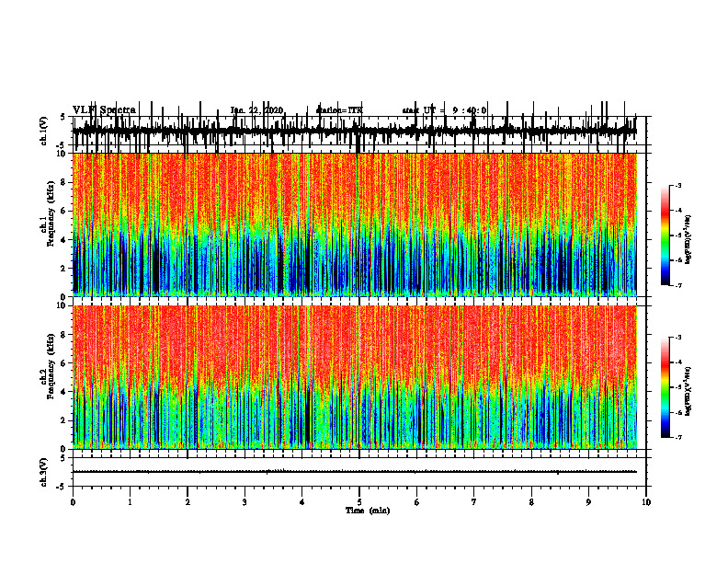Click the "9" time axis tick label
Viewport: 728px width, 563px height.
[x=588, y=502]
